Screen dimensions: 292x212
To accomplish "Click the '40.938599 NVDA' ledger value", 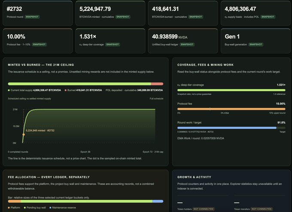I will click(170, 36).
